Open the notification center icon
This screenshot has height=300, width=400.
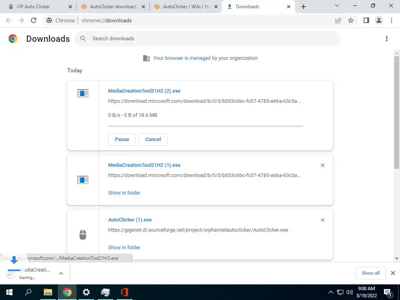pyautogui.click(x=388, y=293)
